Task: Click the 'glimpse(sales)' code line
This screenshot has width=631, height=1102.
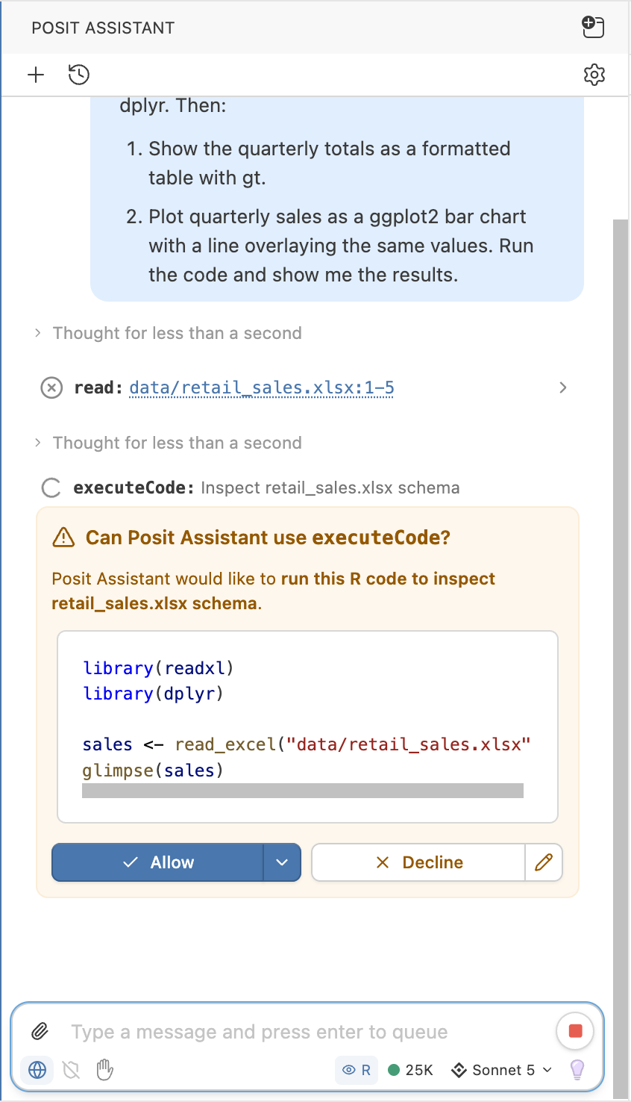Action: [153, 770]
